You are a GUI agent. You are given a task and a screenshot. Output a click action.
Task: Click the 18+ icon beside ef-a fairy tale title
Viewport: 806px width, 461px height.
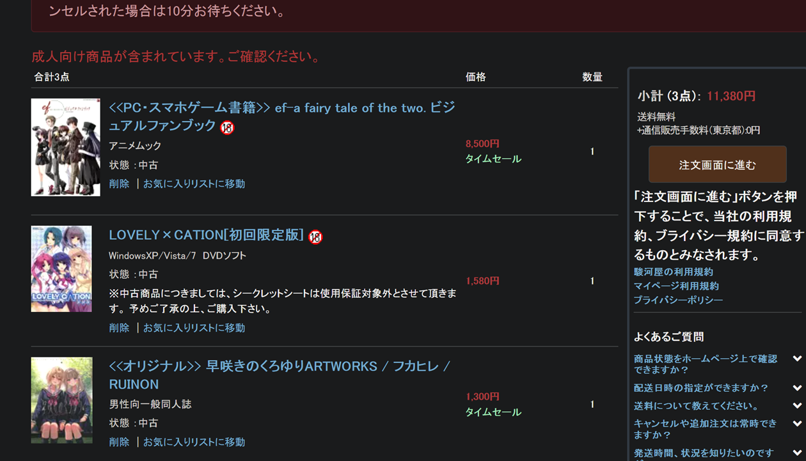click(227, 127)
